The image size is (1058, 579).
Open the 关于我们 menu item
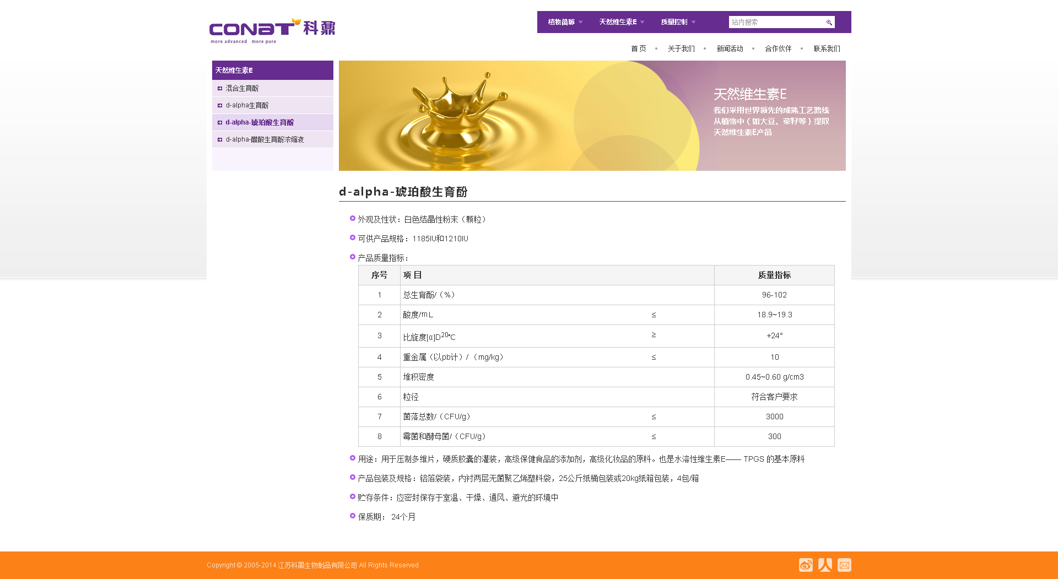681,49
